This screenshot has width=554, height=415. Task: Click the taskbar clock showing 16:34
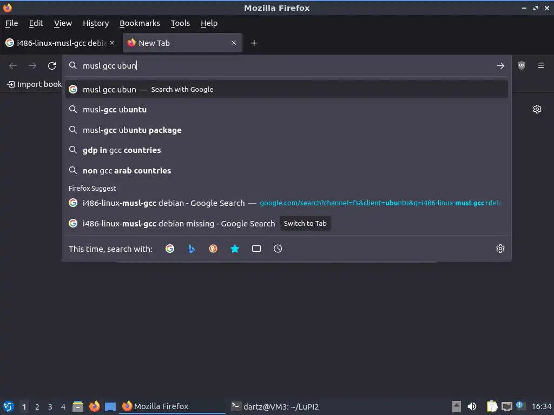coord(541,406)
